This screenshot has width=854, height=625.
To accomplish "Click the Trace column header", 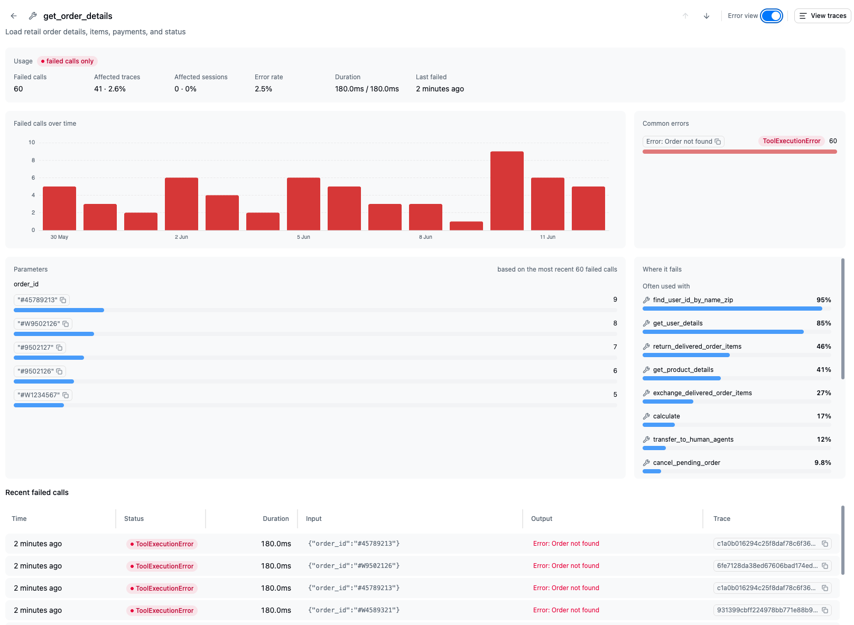I will (722, 519).
